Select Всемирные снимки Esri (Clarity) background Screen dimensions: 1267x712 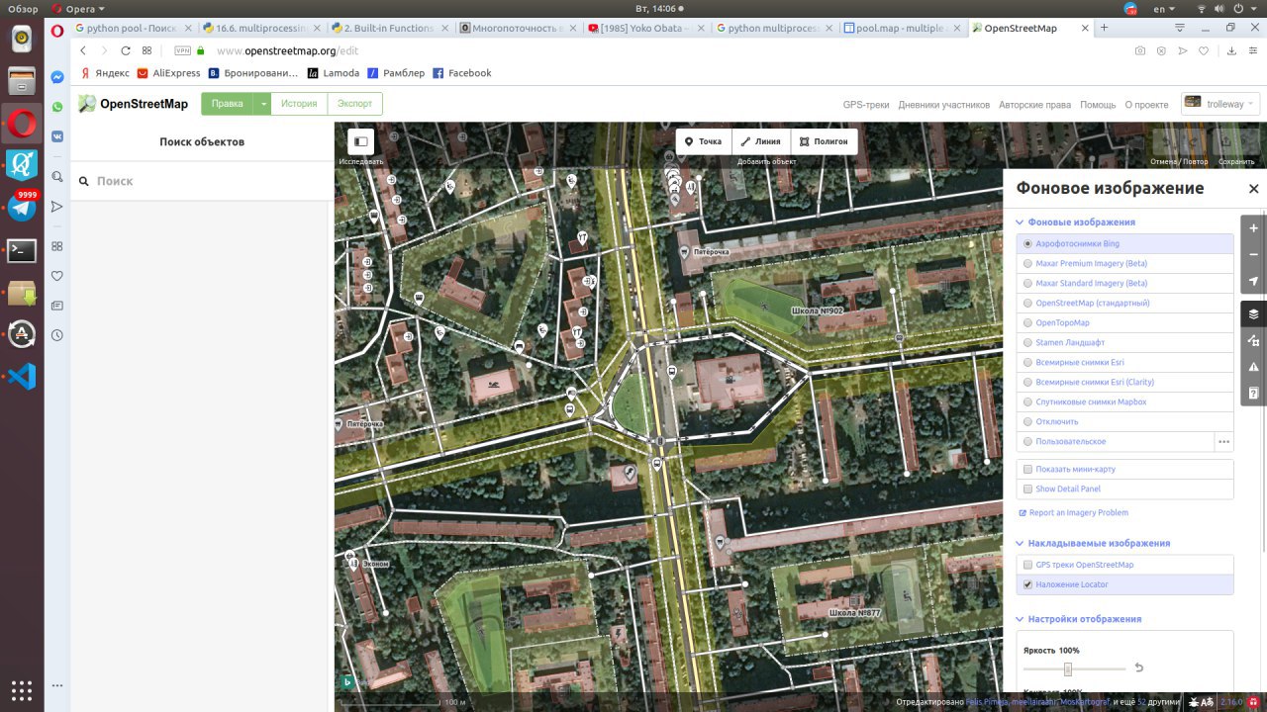tap(1125, 382)
